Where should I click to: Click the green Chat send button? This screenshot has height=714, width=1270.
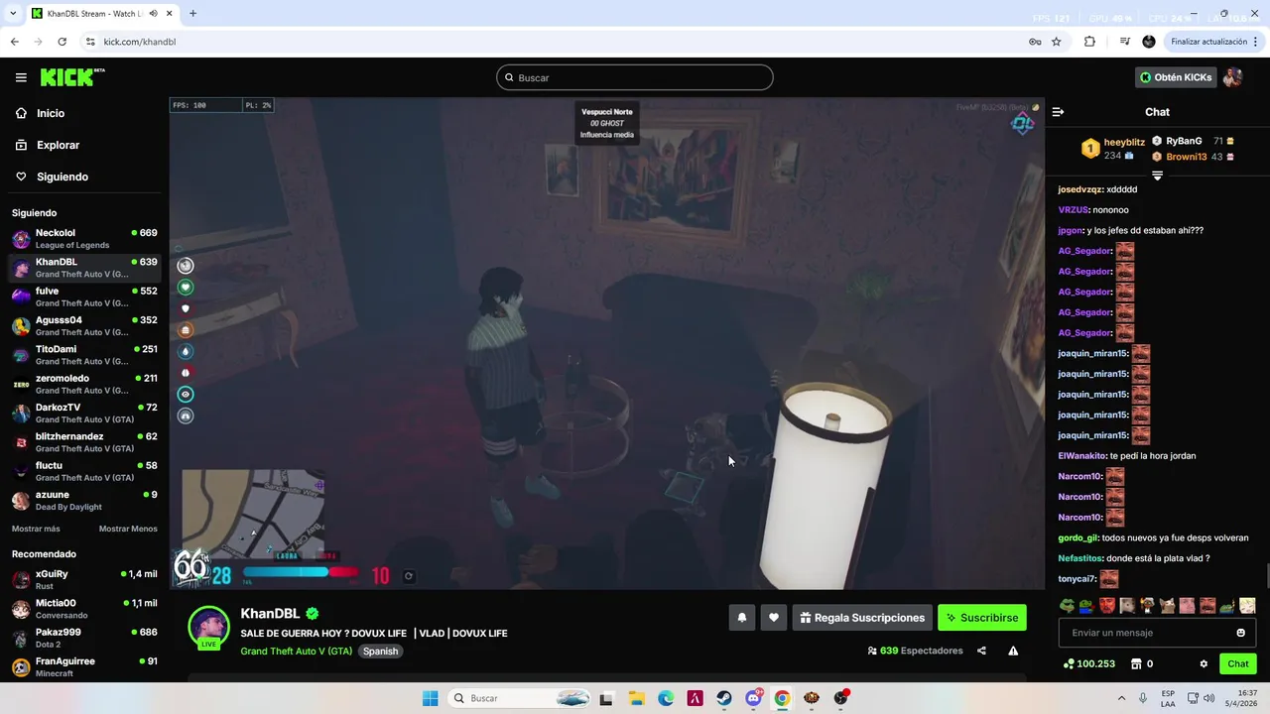1238,663
